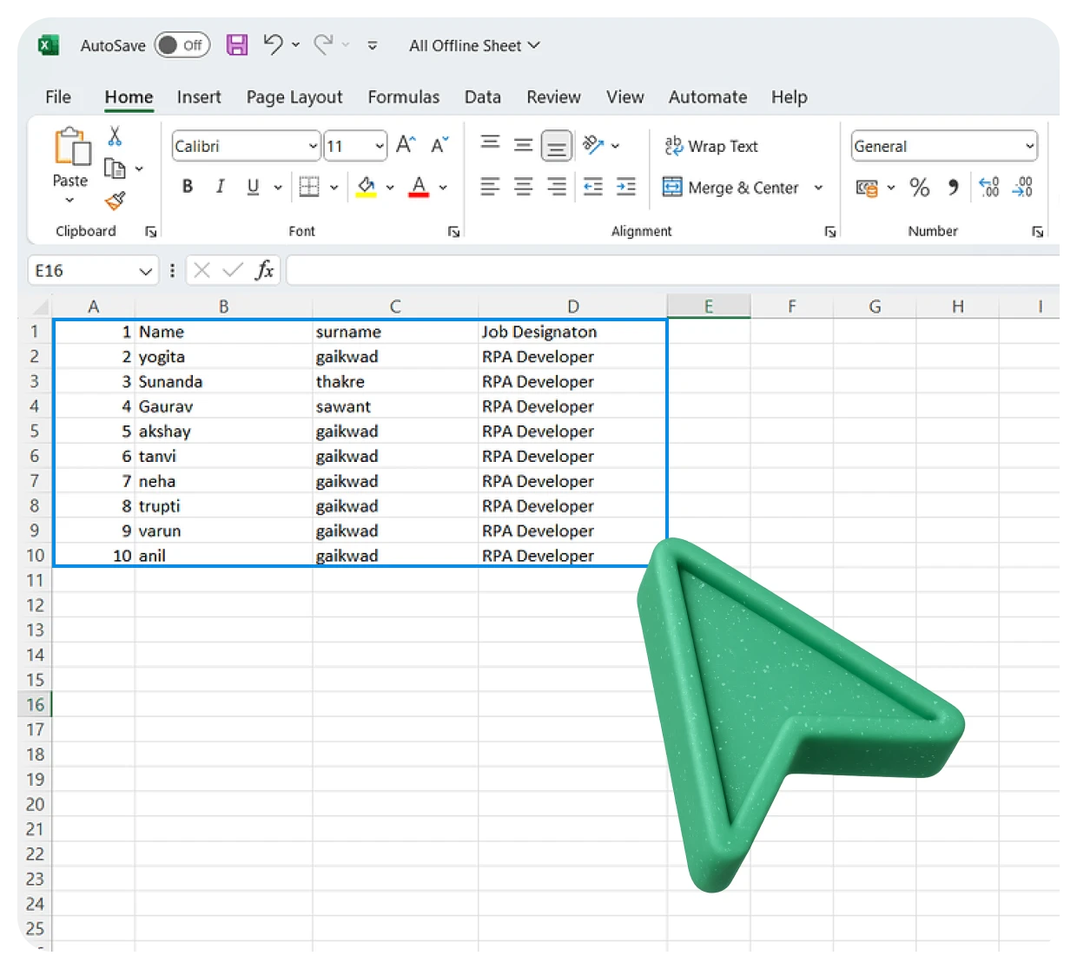Click the Insert Function fx icon
Viewport: 1077px width, 969px height.
264,271
